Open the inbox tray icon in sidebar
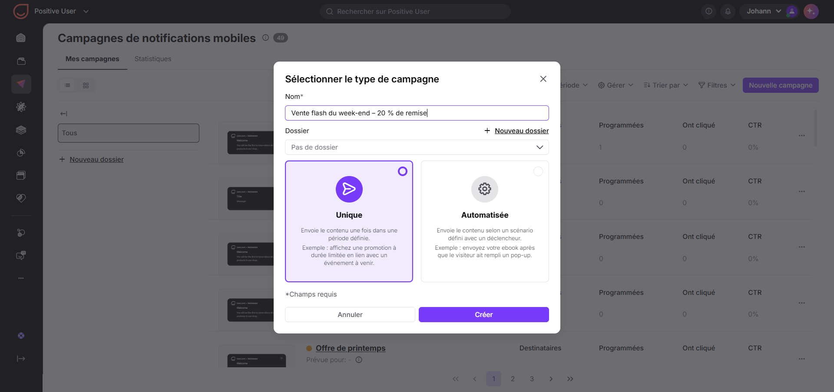The image size is (834, 392). click(21, 61)
